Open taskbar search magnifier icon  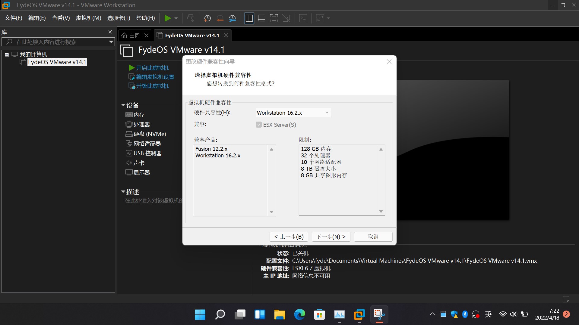tap(220, 314)
